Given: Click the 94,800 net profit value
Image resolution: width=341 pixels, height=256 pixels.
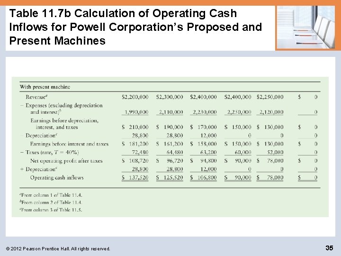Looking at the screenshot, I should click(208, 161).
